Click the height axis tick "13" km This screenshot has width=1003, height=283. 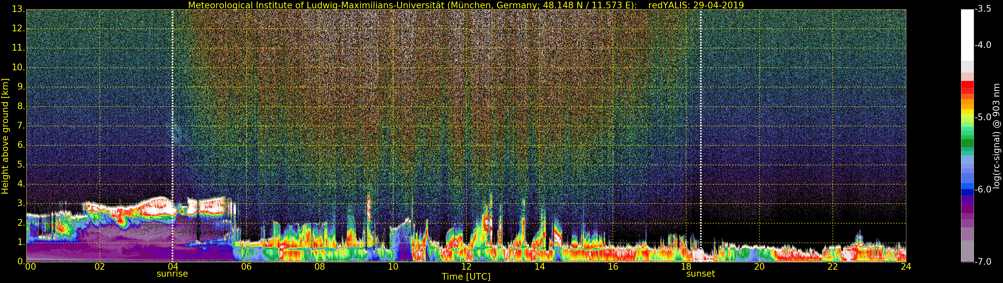click(18, 9)
